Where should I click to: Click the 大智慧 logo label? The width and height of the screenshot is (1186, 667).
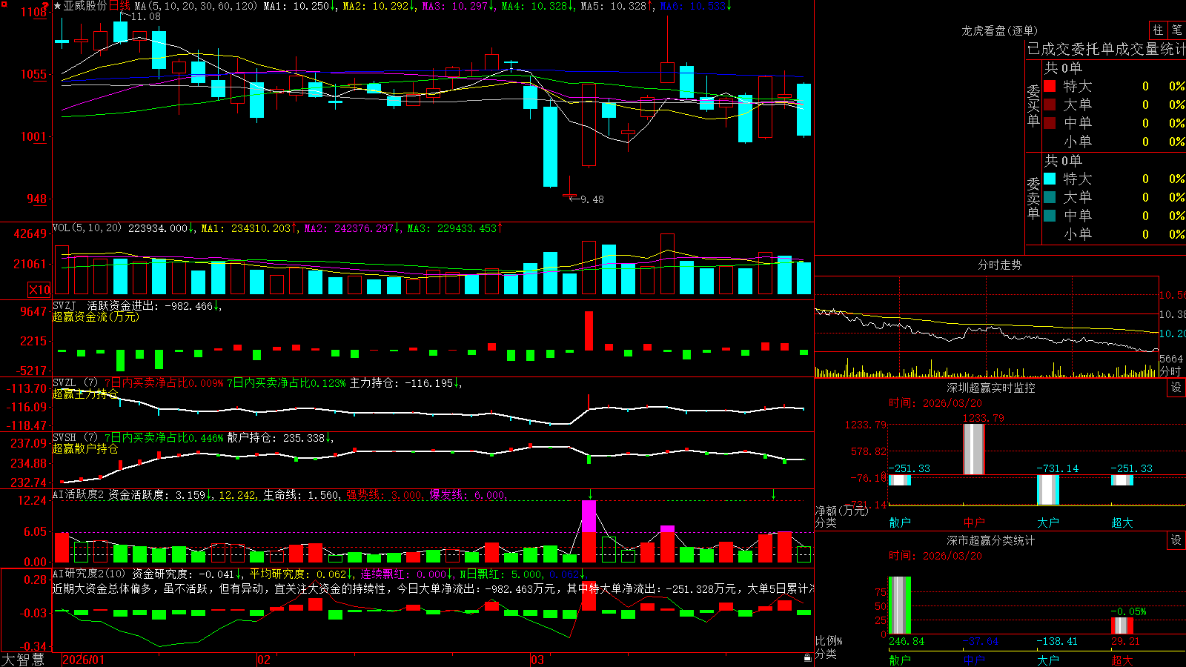[23, 659]
